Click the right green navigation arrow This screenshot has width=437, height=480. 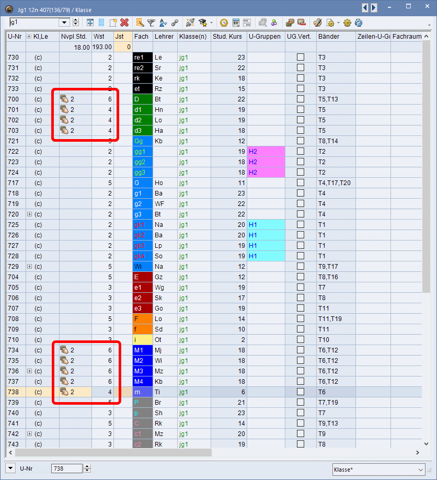tap(374, 7)
